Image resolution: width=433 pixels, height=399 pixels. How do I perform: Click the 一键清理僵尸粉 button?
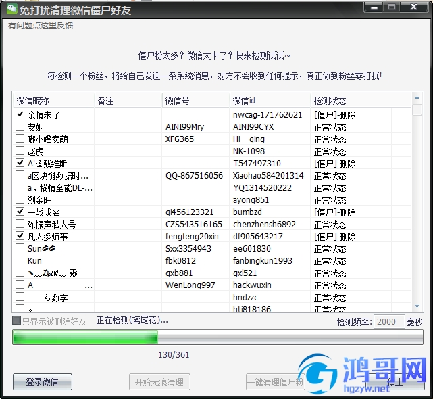[x=276, y=382]
